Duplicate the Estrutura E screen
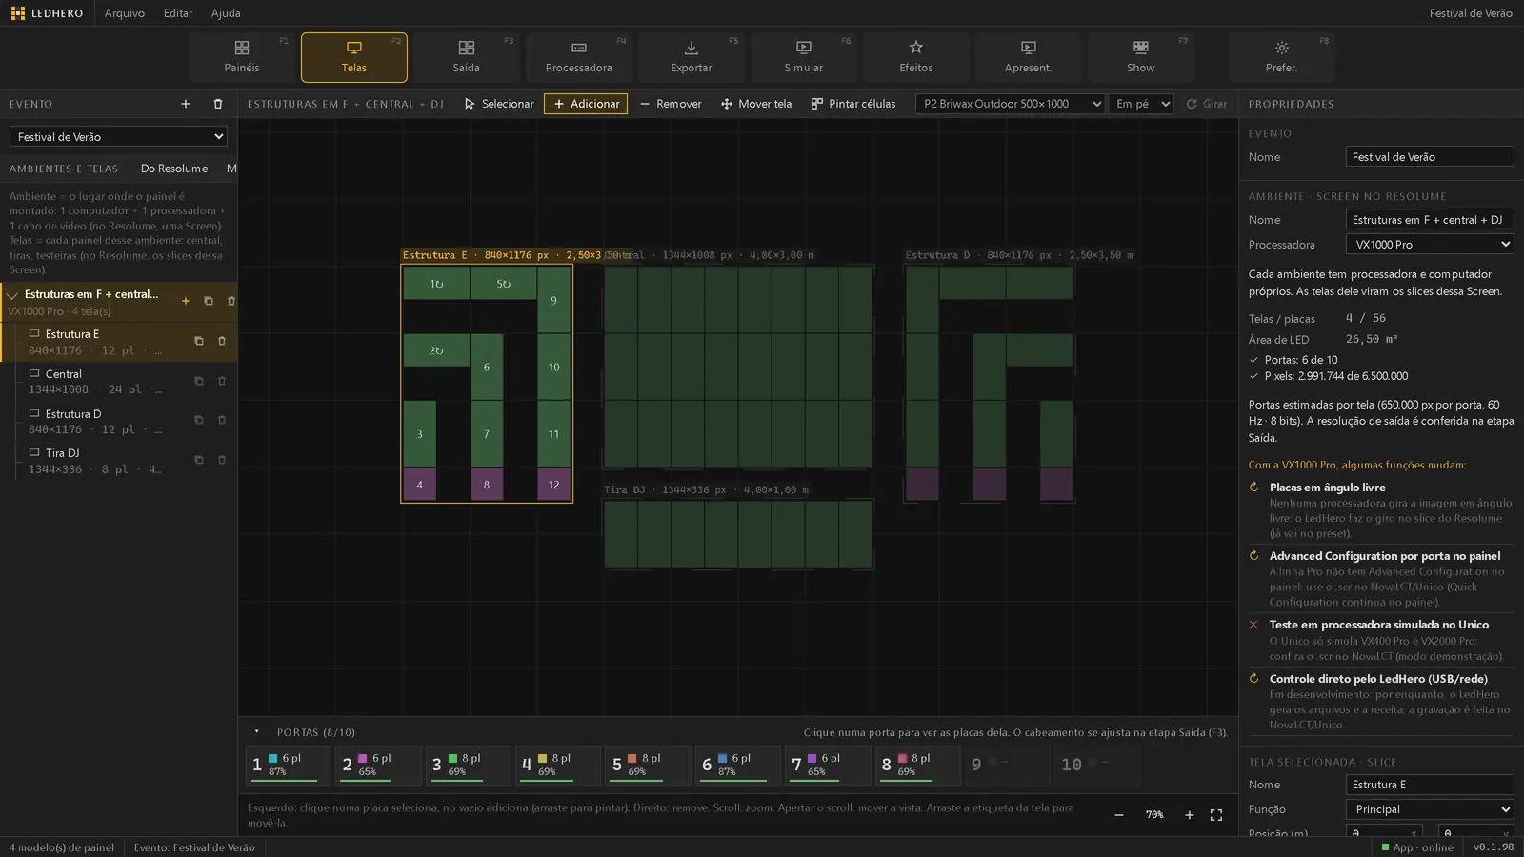Viewport: 1524px width, 857px height. click(x=199, y=341)
